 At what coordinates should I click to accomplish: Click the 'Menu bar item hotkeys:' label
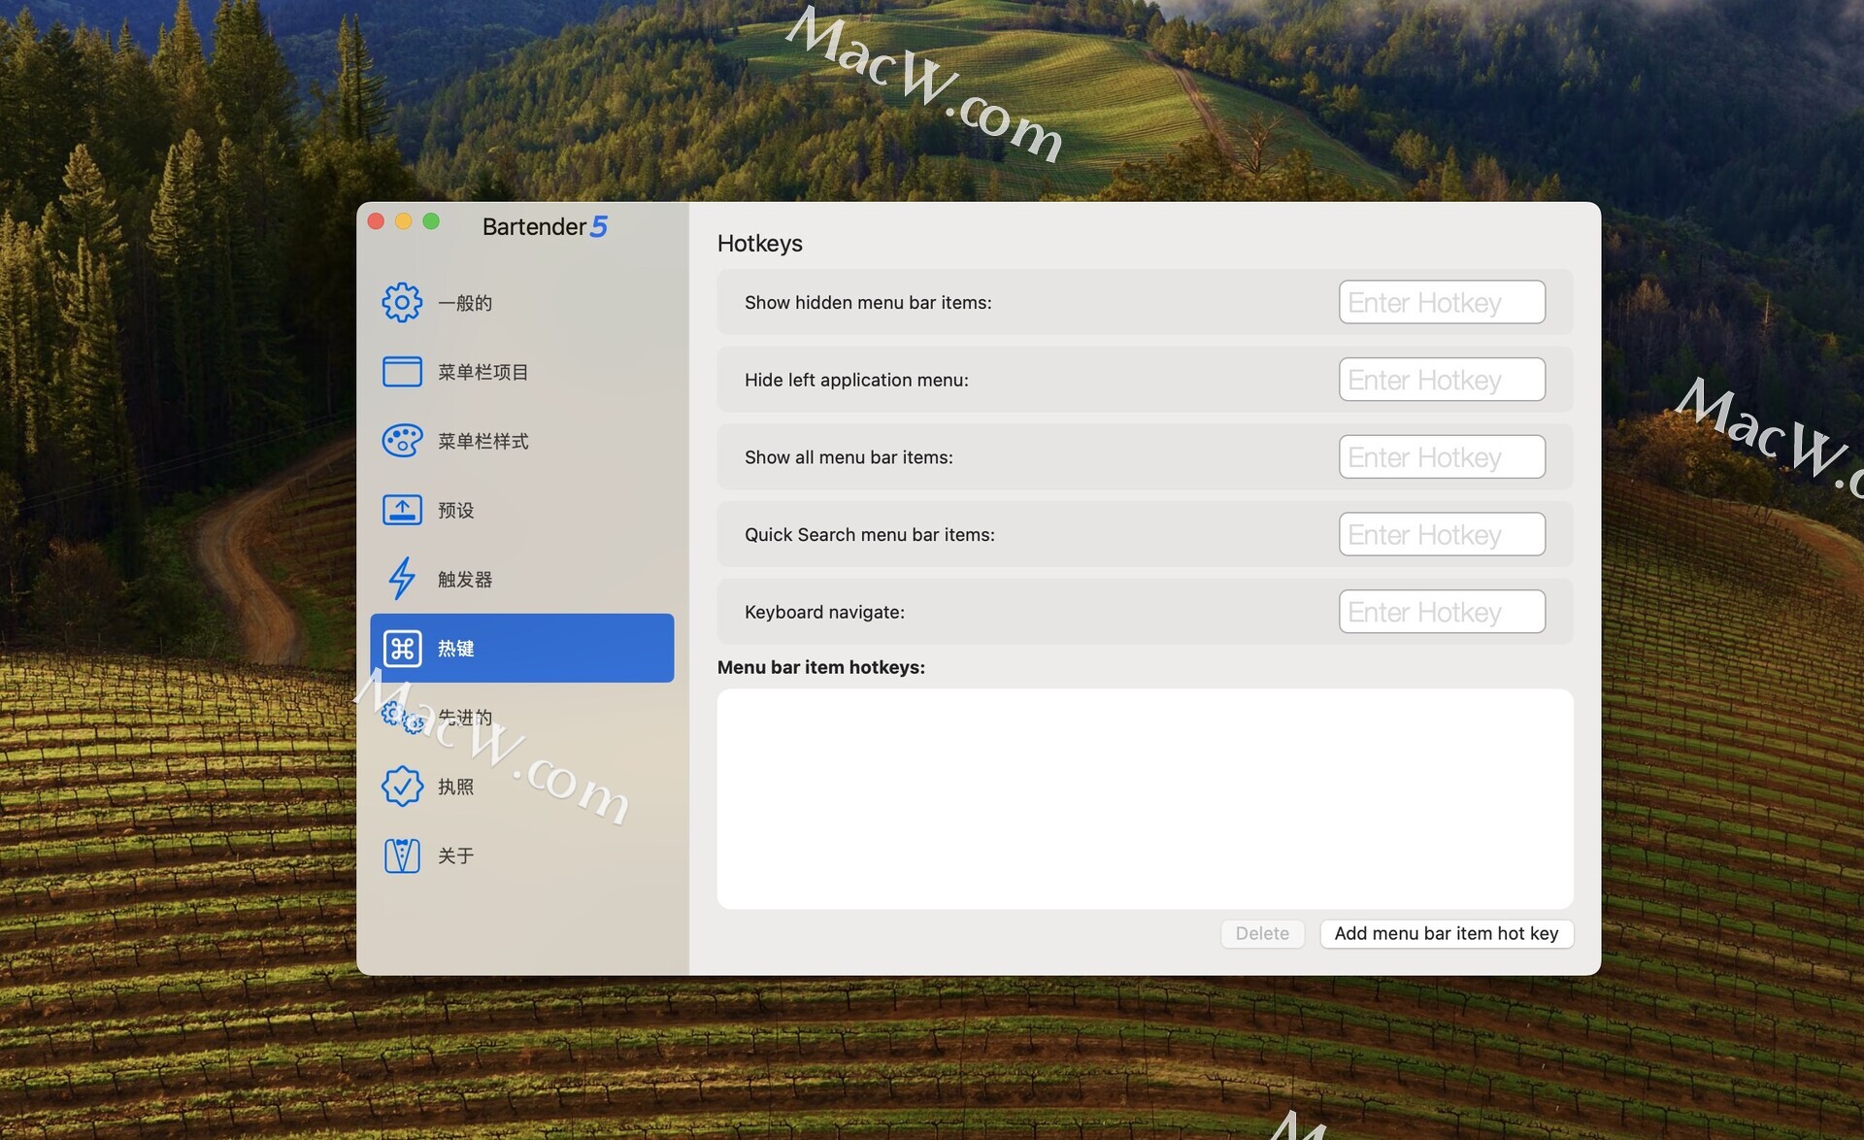click(821, 667)
